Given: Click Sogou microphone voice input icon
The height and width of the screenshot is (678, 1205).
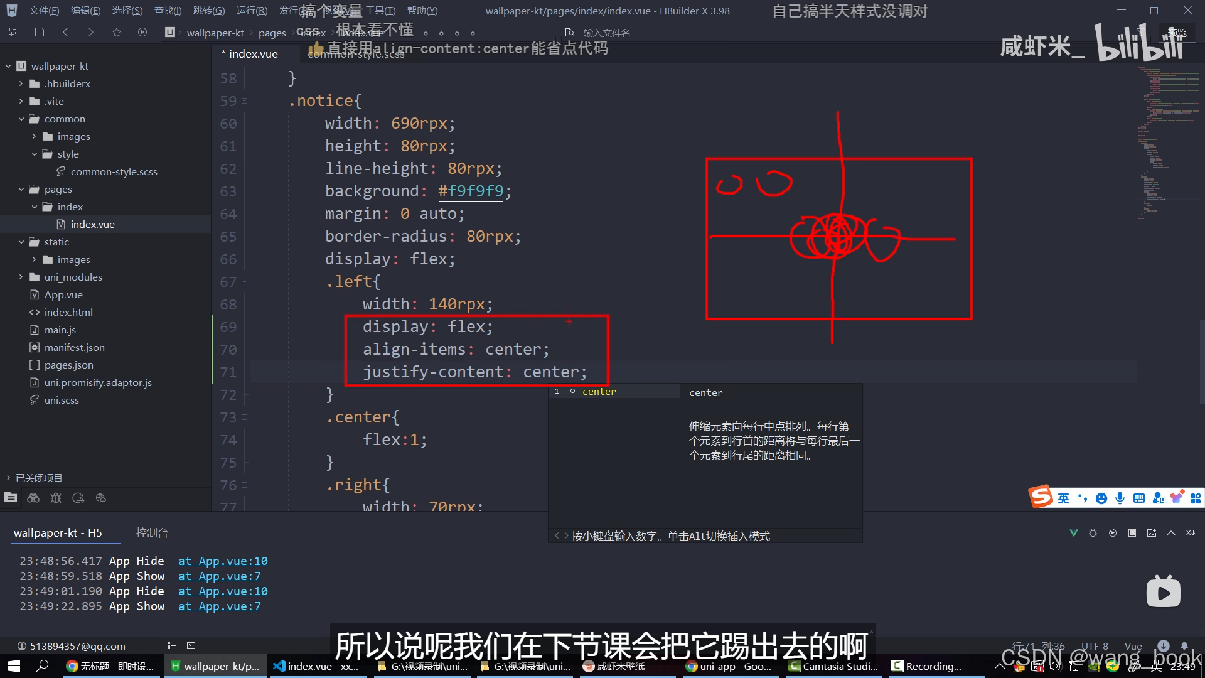Looking at the screenshot, I should tap(1120, 498).
